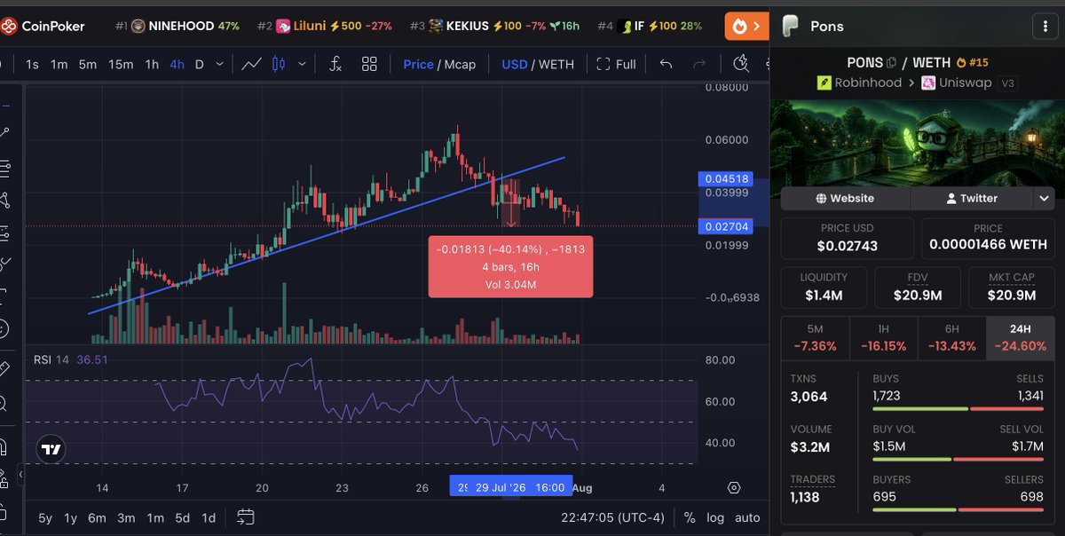Switch chart to Mcap view
The width and height of the screenshot is (1065, 536).
pos(460,64)
